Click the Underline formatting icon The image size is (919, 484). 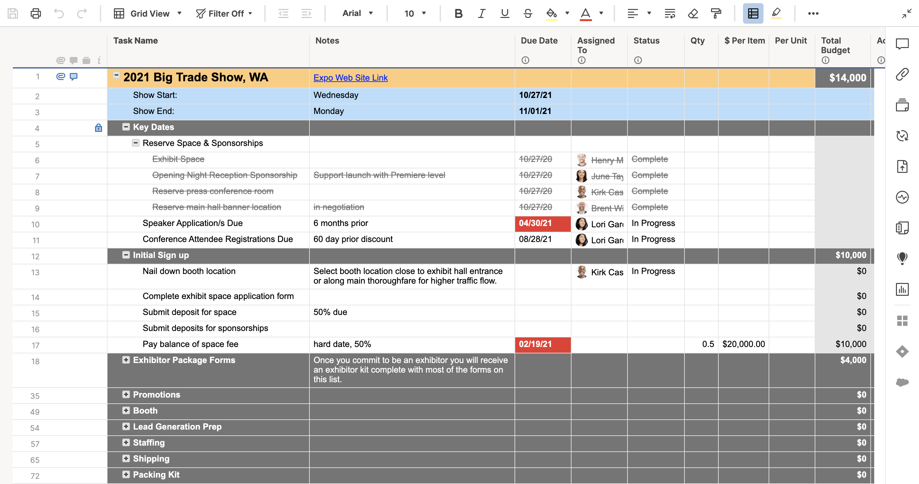(x=505, y=12)
